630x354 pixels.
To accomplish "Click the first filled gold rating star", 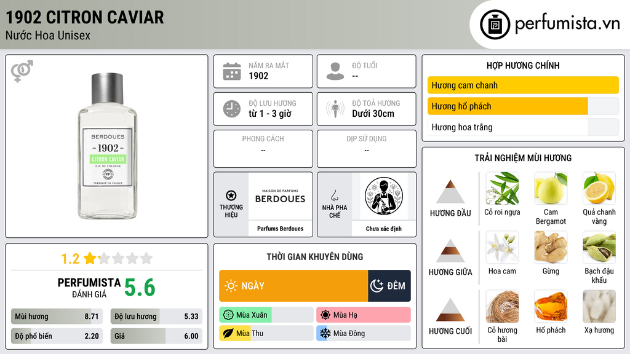I will [90, 258].
